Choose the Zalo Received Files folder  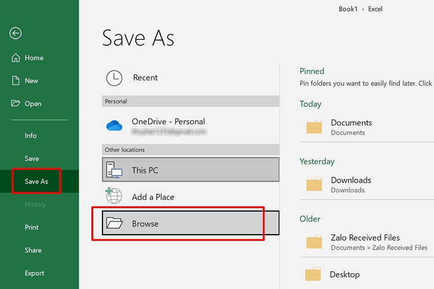365,242
